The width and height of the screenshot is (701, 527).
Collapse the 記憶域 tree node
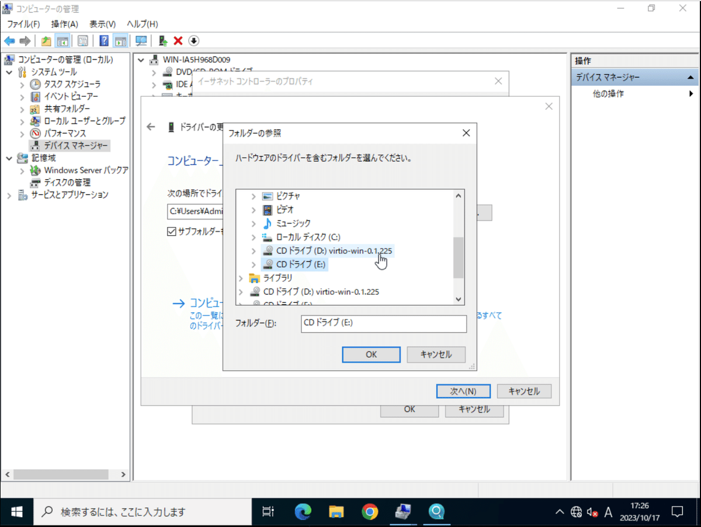click(x=9, y=158)
